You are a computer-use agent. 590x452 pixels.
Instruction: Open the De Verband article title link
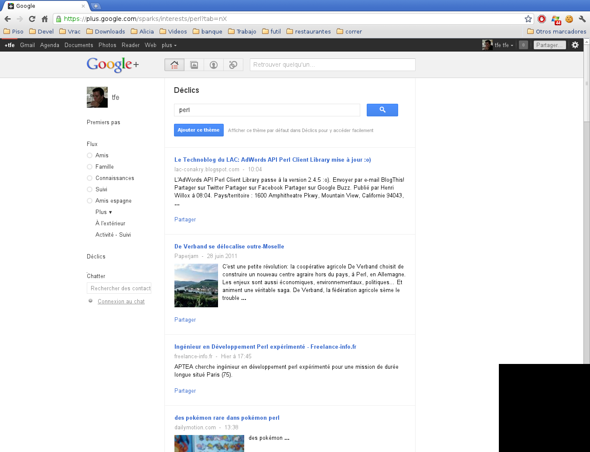pos(229,247)
